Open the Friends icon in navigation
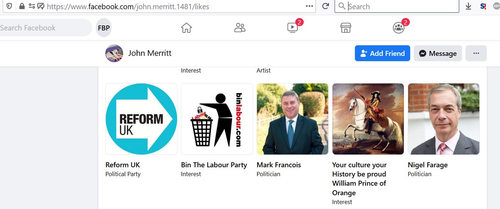The width and height of the screenshot is (500, 209). (240, 28)
